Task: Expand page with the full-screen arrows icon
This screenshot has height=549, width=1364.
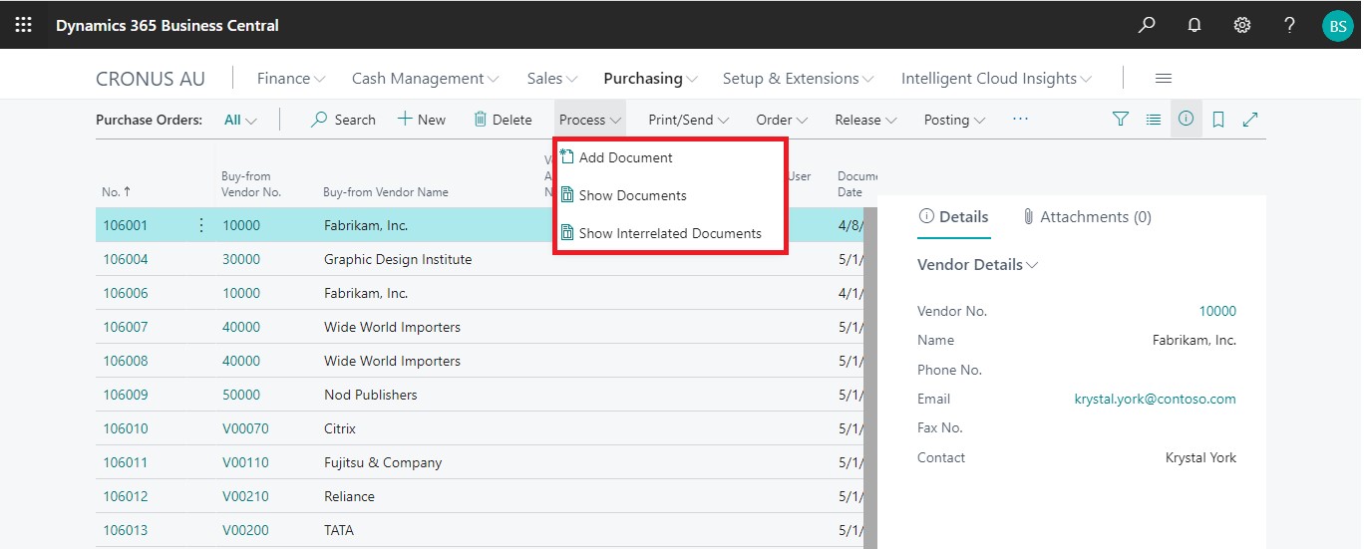Action: 1250,120
